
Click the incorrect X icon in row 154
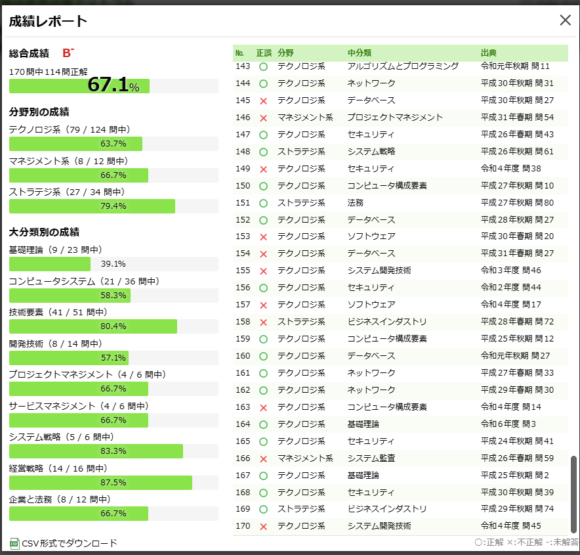tap(263, 254)
